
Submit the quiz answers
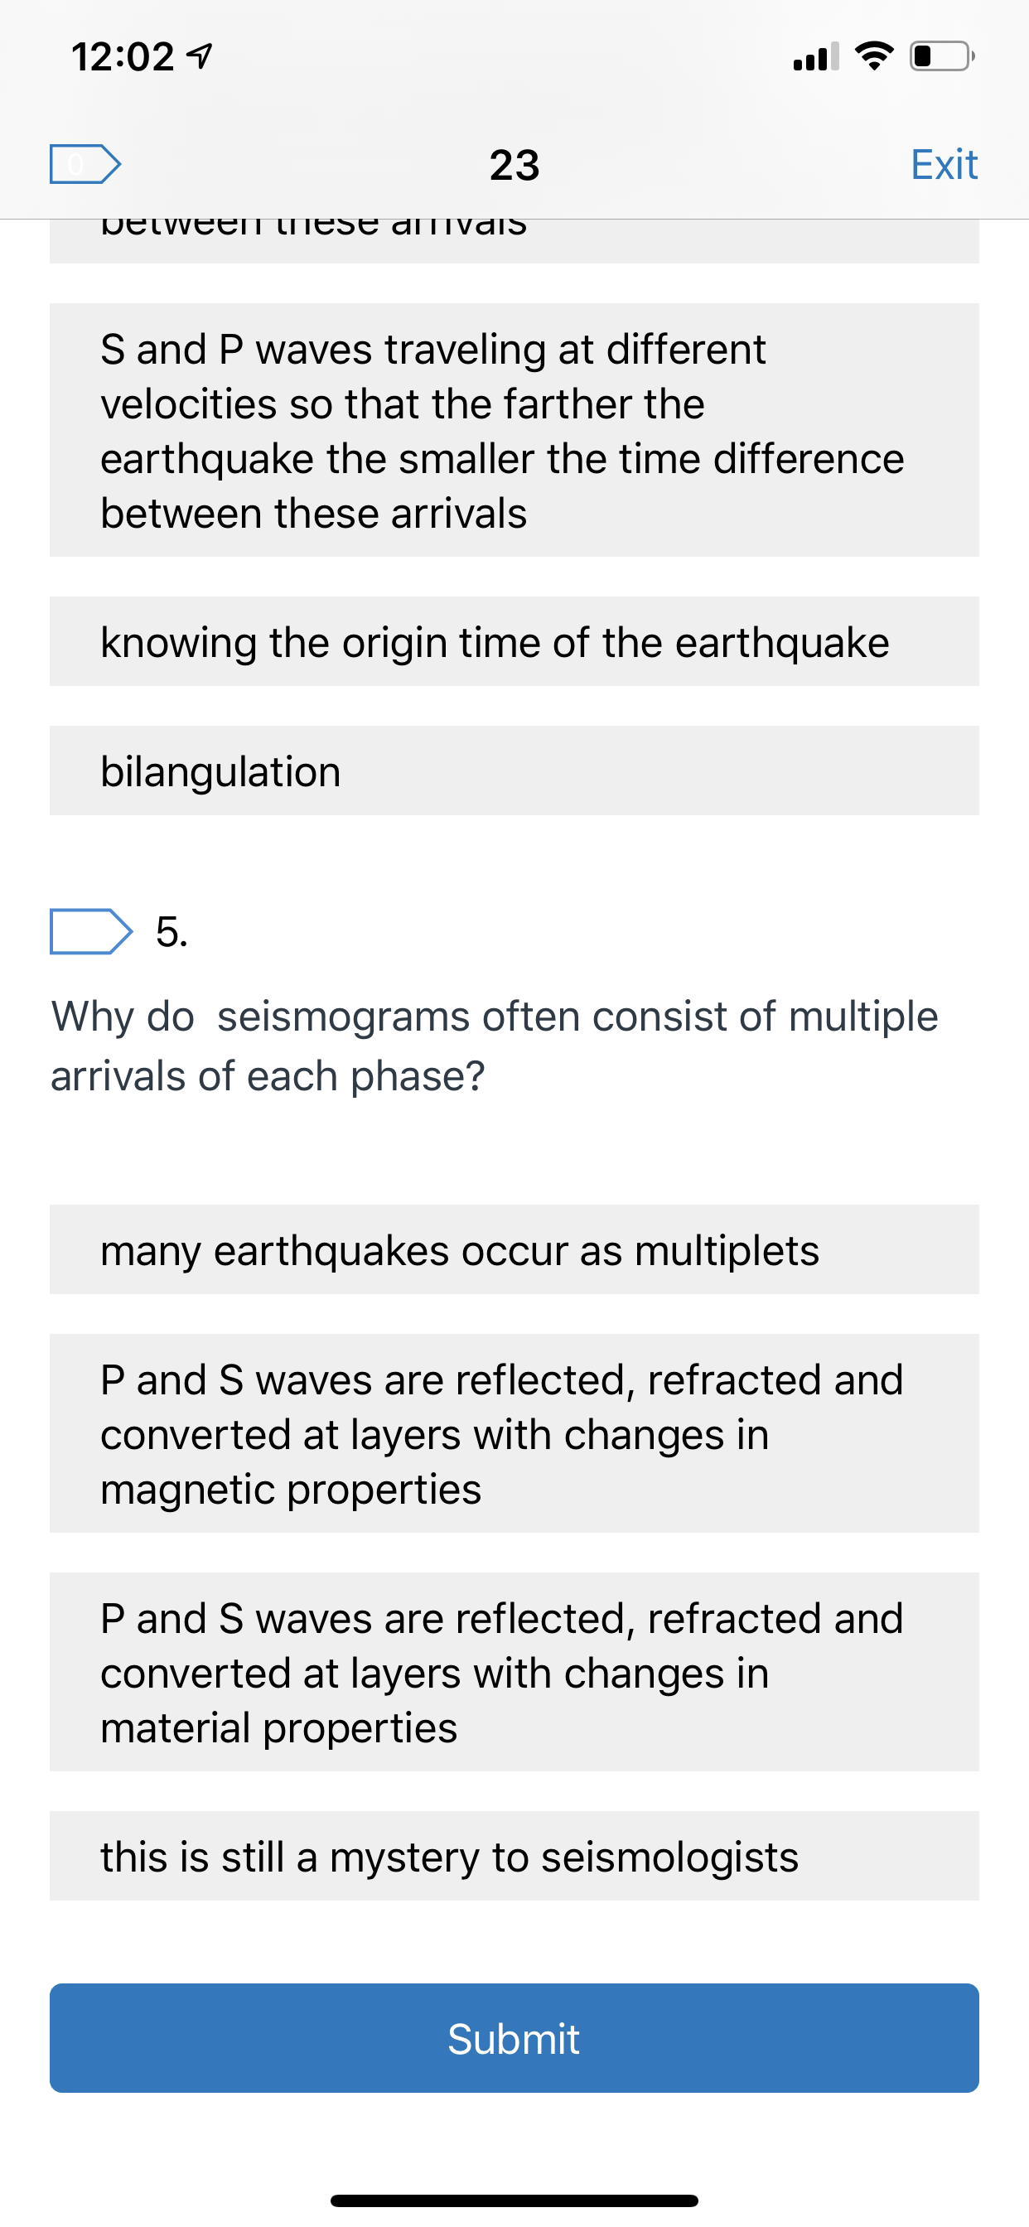514,2037
